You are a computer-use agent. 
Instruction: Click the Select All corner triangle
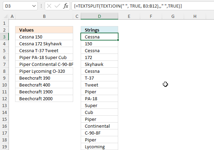(x=5, y=16)
